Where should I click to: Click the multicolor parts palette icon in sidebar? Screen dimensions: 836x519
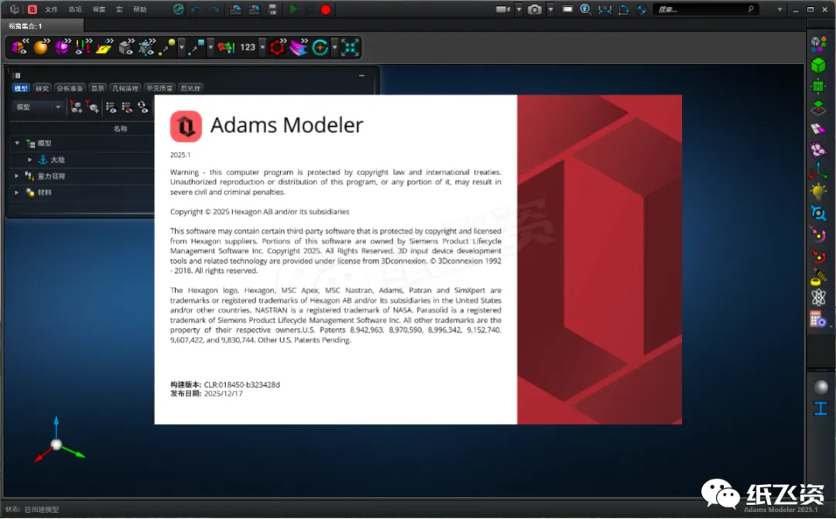click(x=818, y=43)
